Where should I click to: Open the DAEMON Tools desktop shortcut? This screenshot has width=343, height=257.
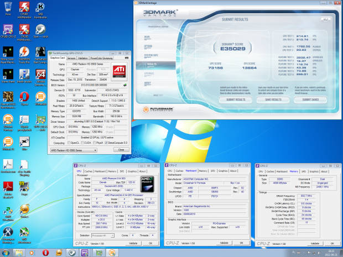pyautogui.click(x=24, y=51)
